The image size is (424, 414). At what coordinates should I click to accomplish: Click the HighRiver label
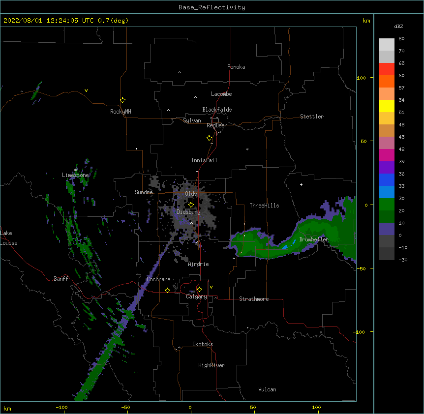click(212, 365)
